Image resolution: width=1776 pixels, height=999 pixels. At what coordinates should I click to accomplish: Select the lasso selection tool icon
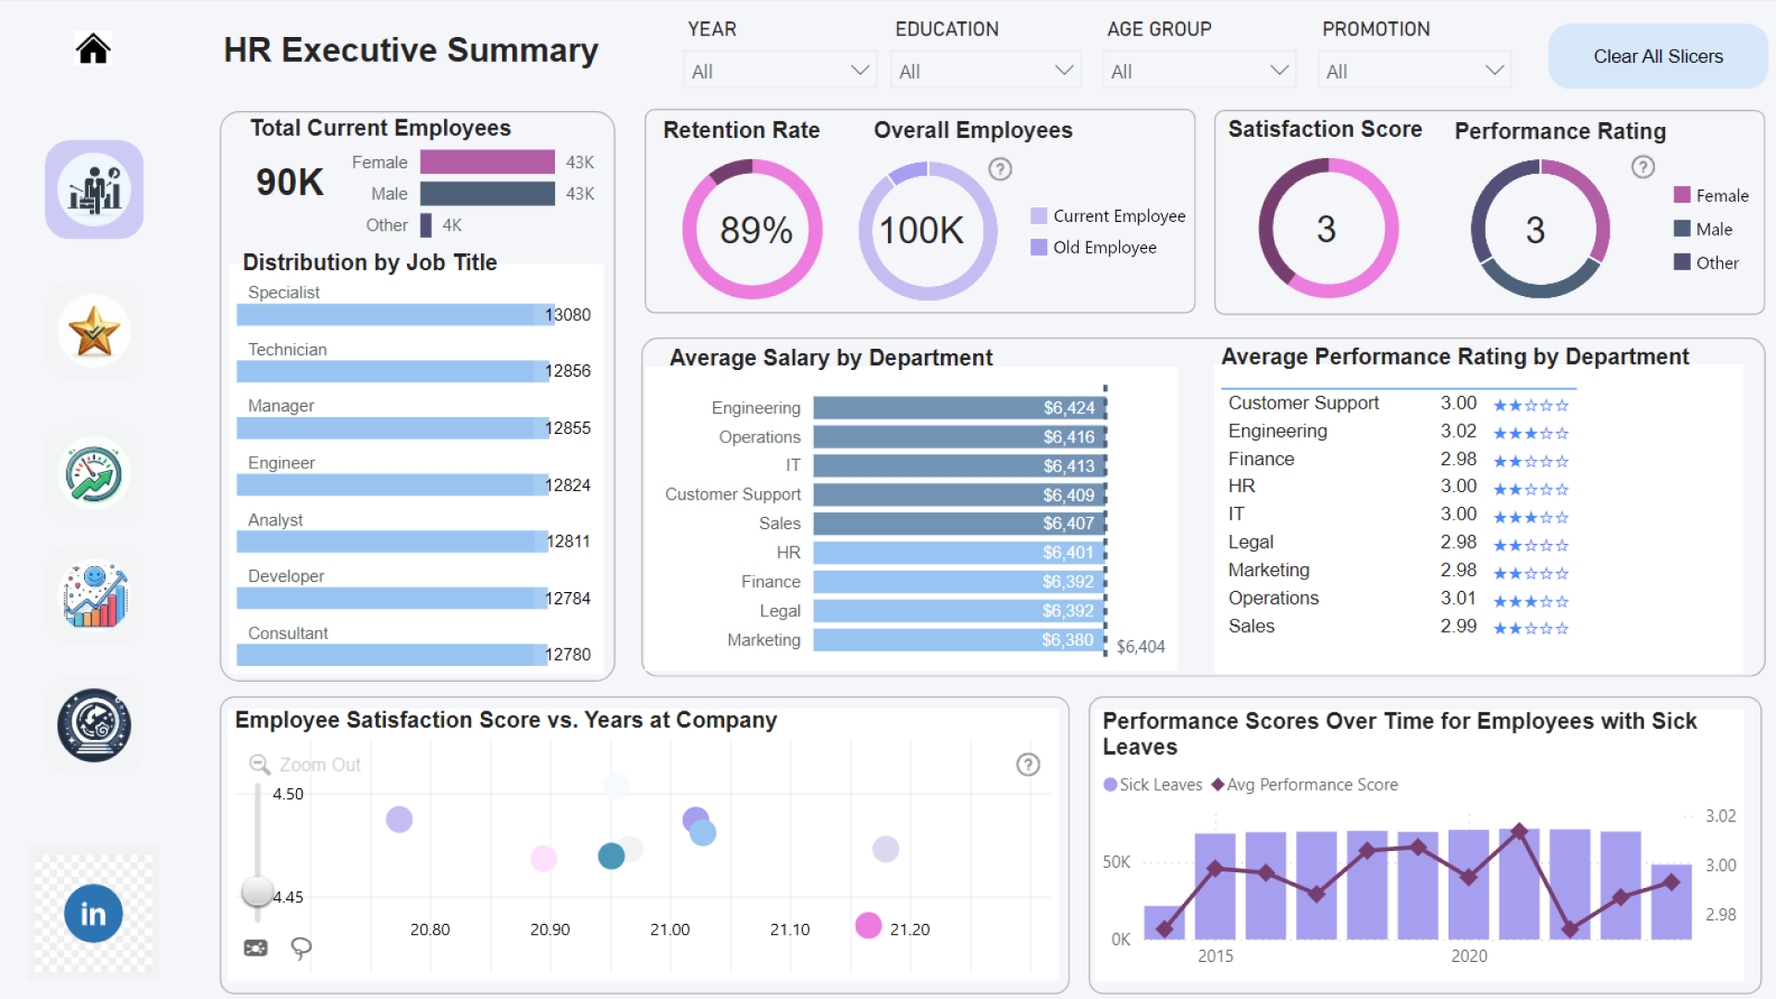pyautogui.click(x=302, y=948)
